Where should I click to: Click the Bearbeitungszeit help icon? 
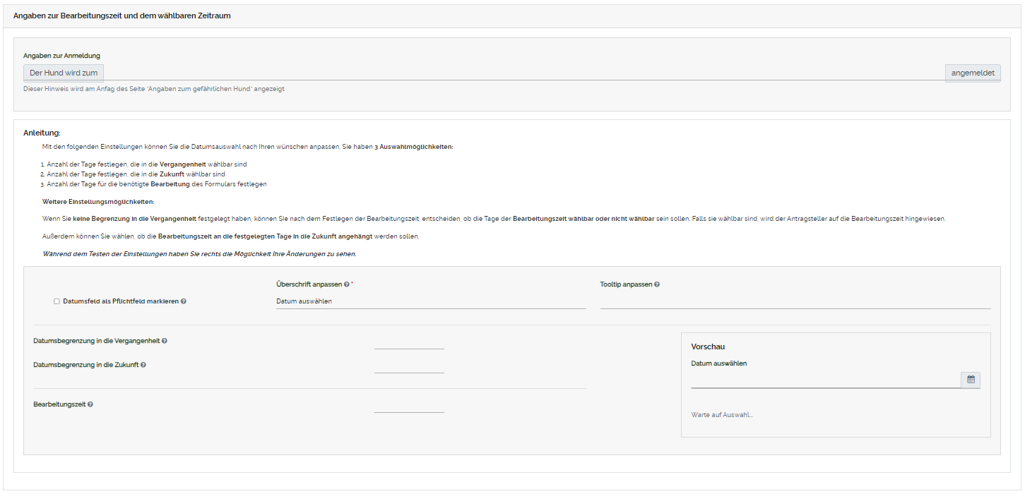click(x=90, y=404)
